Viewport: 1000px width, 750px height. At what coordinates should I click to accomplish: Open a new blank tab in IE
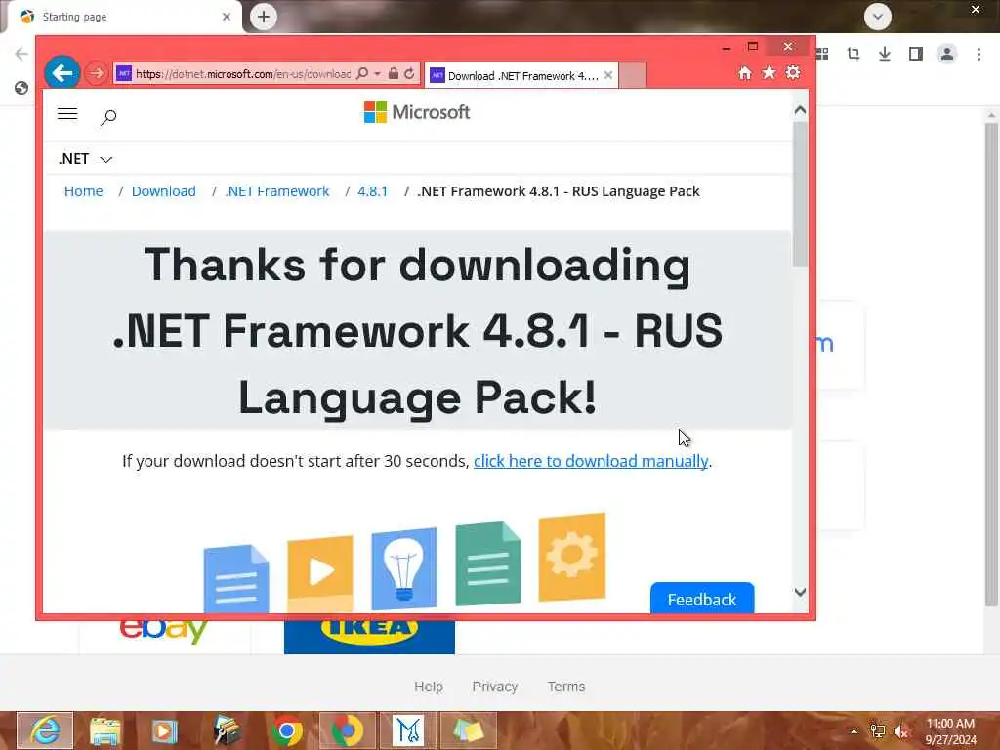point(633,76)
